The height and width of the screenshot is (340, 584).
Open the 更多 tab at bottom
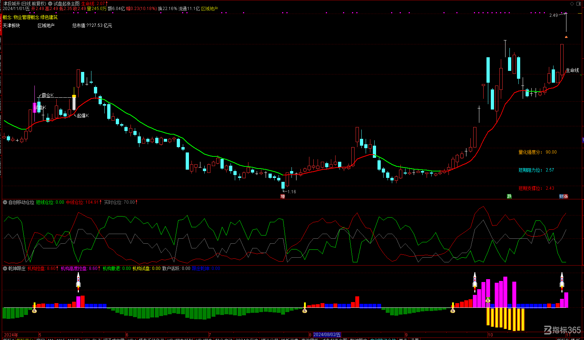point(403,339)
